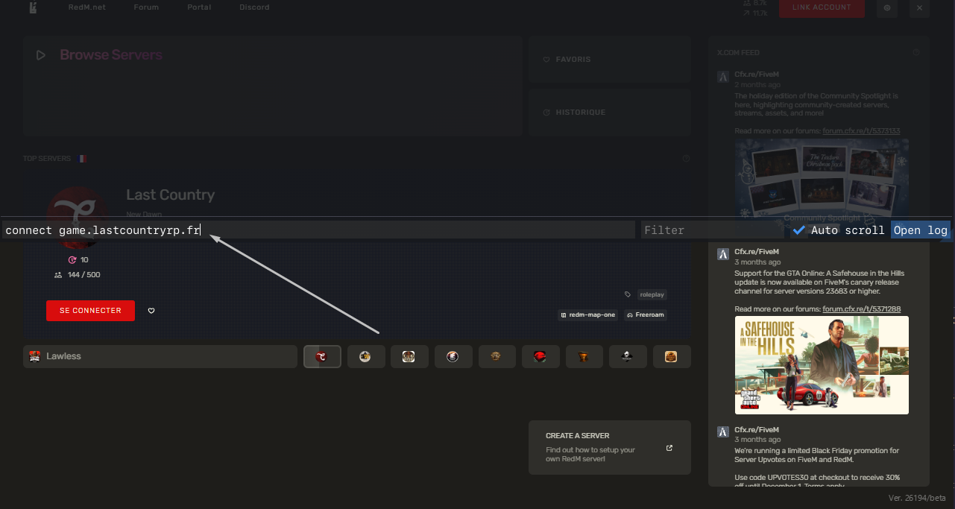955x509 pixels.
Task: Open external link icon in Create a Server
Action: pos(669,448)
